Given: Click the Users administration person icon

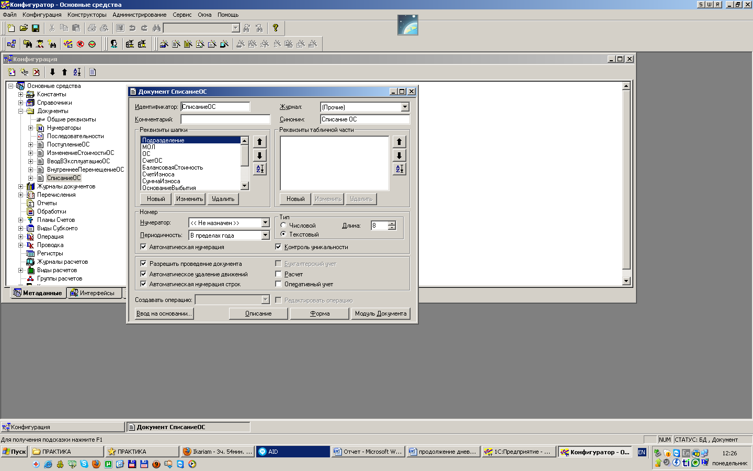Looking at the screenshot, I should pyautogui.click(x=114, y=44).
